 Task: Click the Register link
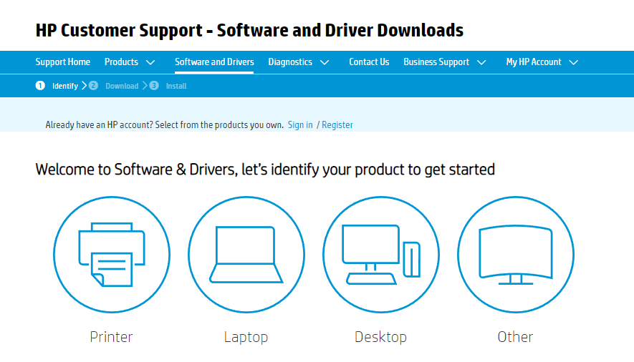coord(337,124)
